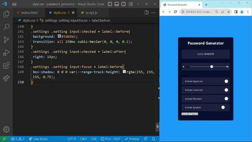Click the CLICK GENERATE result field
The height and width of the screenshot is (142, 252).
click(x=206, y=54)
